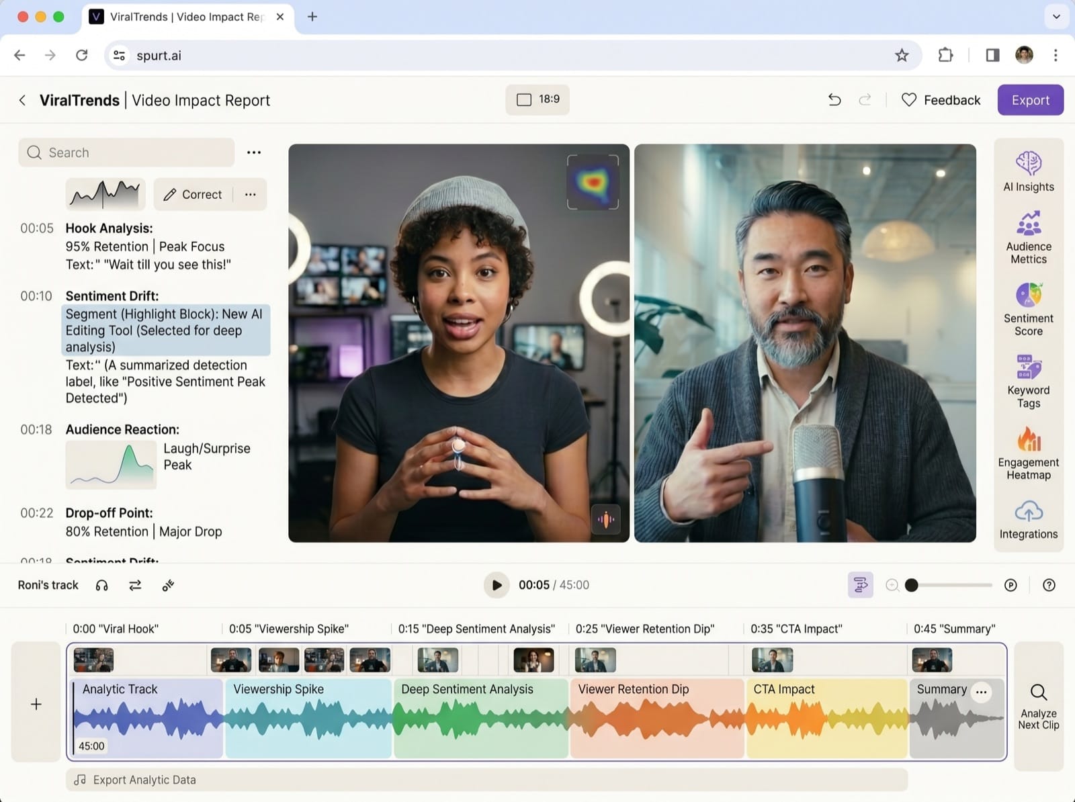This screenshot has width=1075, height=802.
Task: Open the browser extensions puzzle icon
Action: [x=945, y=55]
